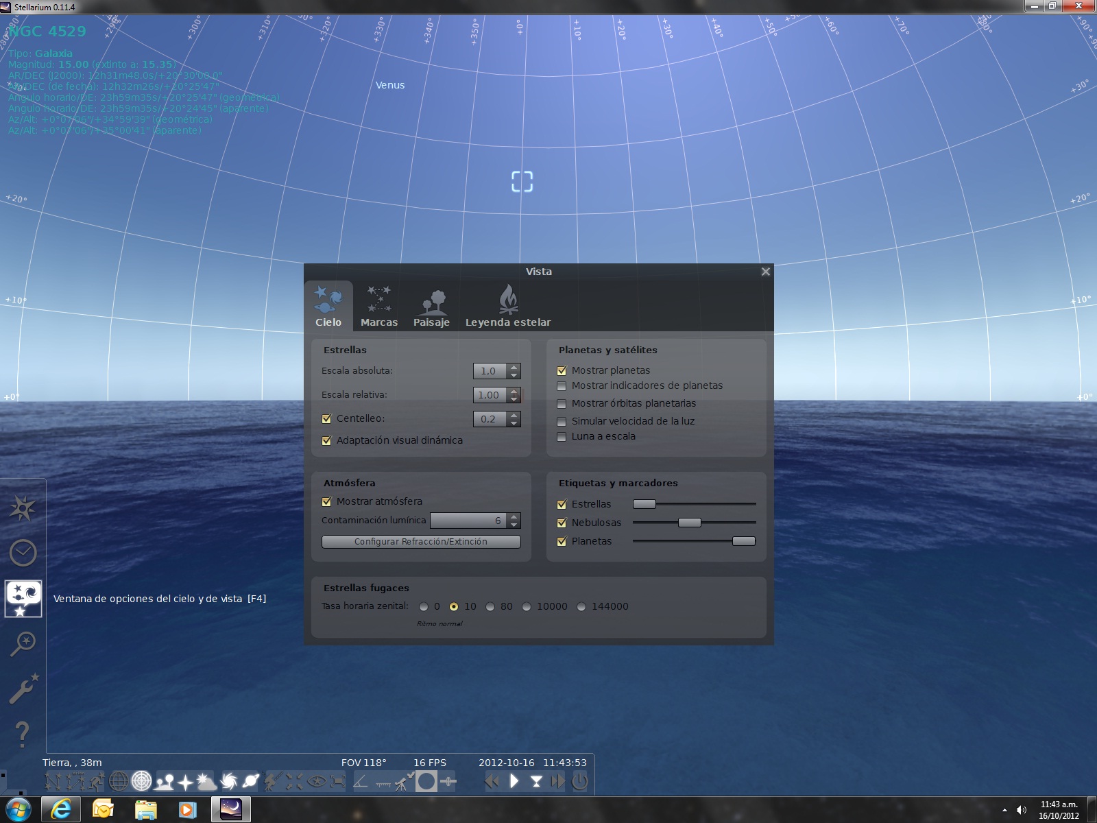Toggle constellation art icon

click(97, 781)
